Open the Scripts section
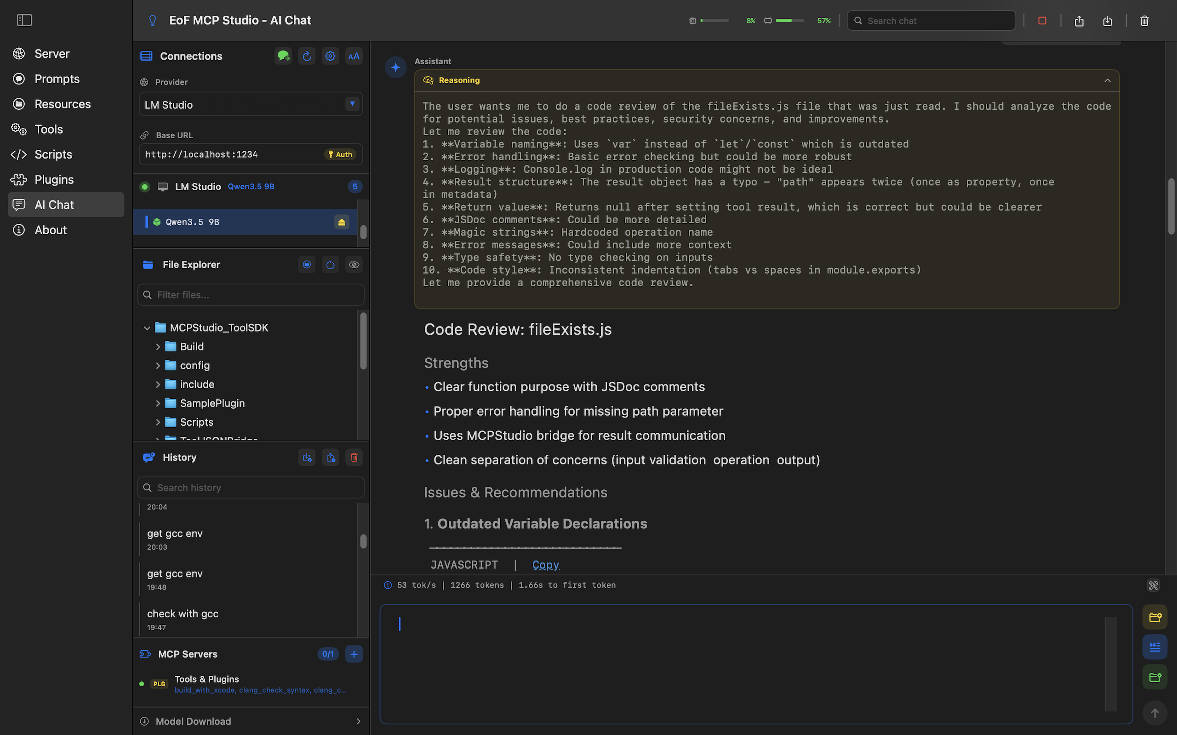The image size is (1177, 735). (66, 155)
